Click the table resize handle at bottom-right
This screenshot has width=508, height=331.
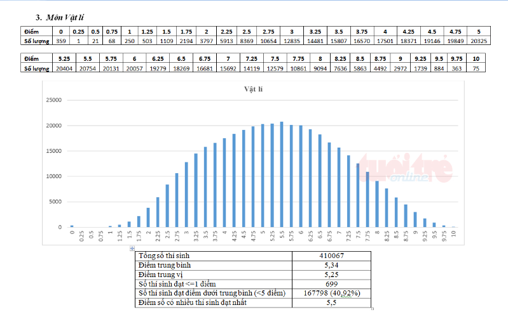372,309
